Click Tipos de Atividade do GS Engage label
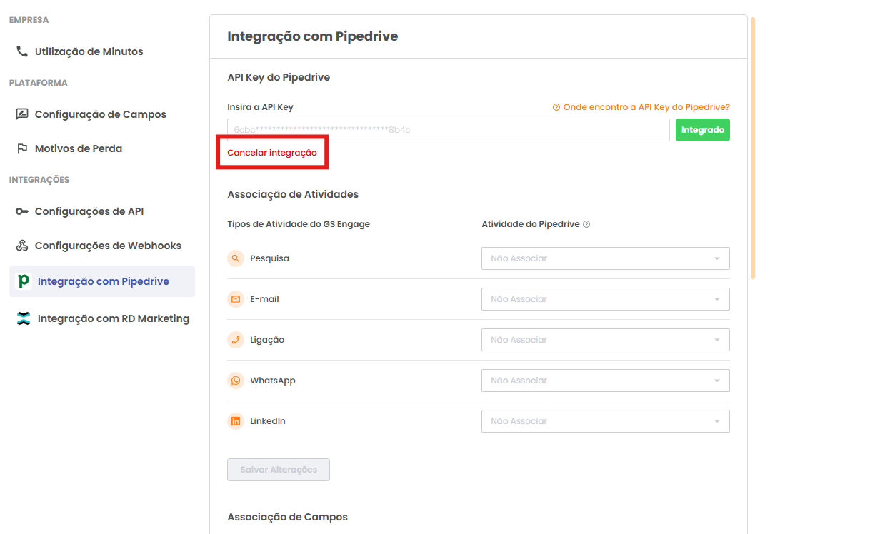This screenshot has height=534, width=880. point(299,224)
